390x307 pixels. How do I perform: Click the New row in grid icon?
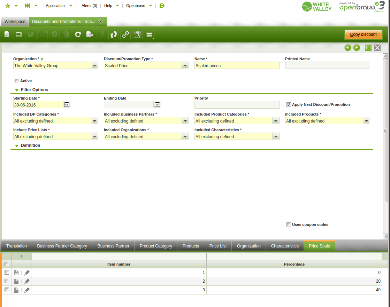click(x=19, y=34)
